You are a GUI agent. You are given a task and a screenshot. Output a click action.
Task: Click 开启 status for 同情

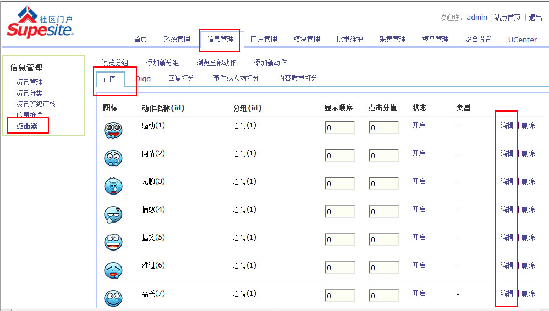pyautogui.click(x=419, y=153)
